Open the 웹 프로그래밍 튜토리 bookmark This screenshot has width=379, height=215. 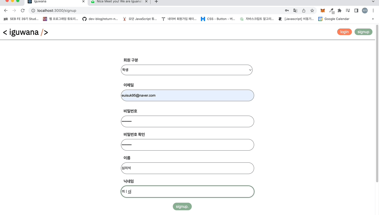(x=61, y=19)
